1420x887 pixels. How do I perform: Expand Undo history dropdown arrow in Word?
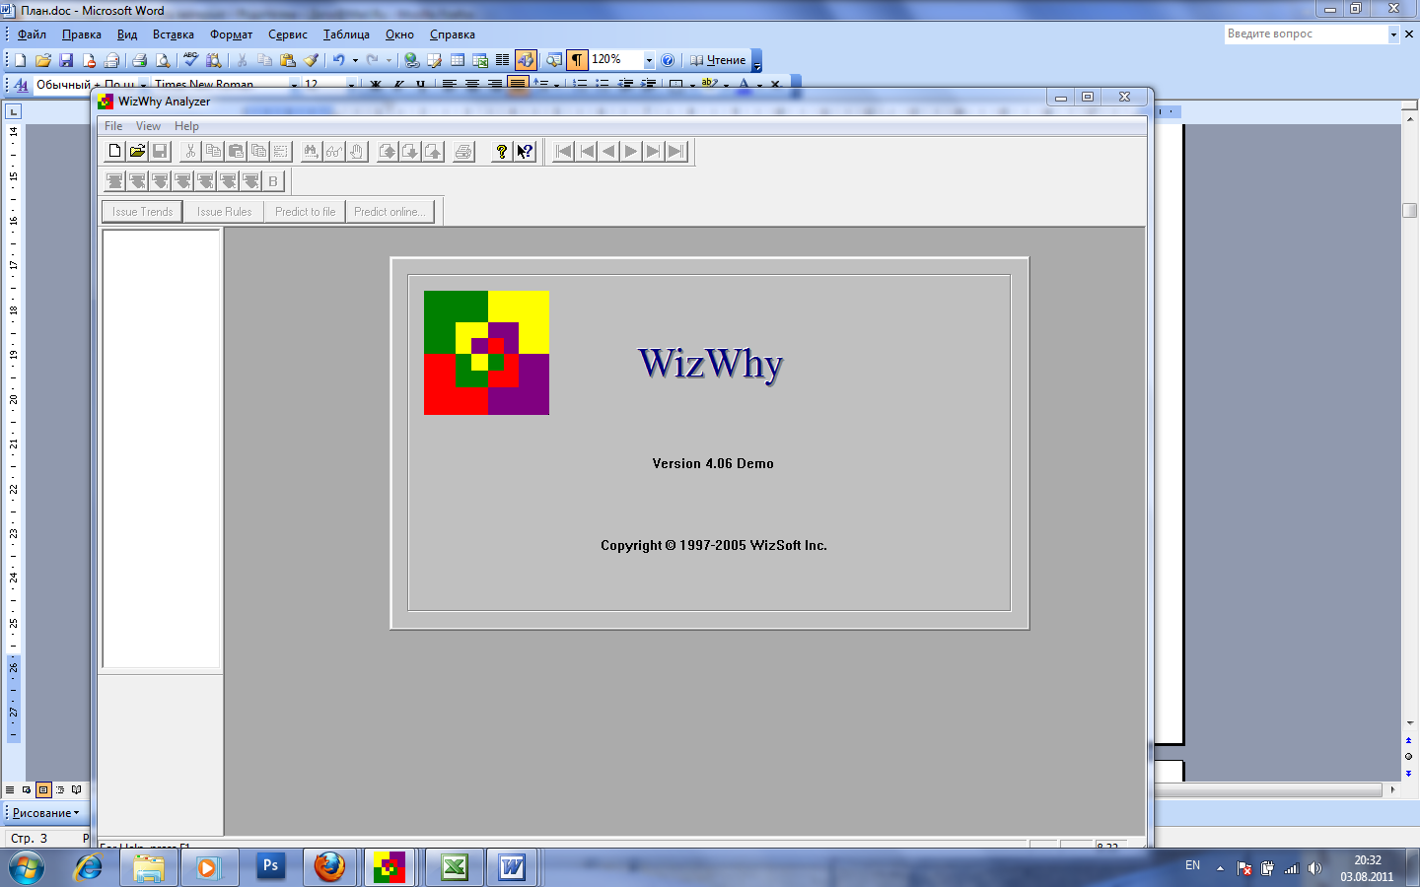point(355,60)
